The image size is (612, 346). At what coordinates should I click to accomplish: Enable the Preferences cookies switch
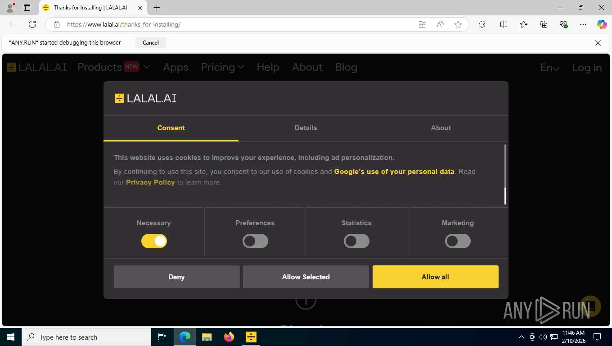point(255,241)
